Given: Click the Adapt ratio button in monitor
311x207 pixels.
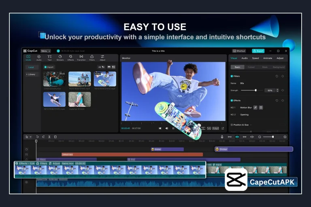Looking at the screenshot, I should 215,128.
